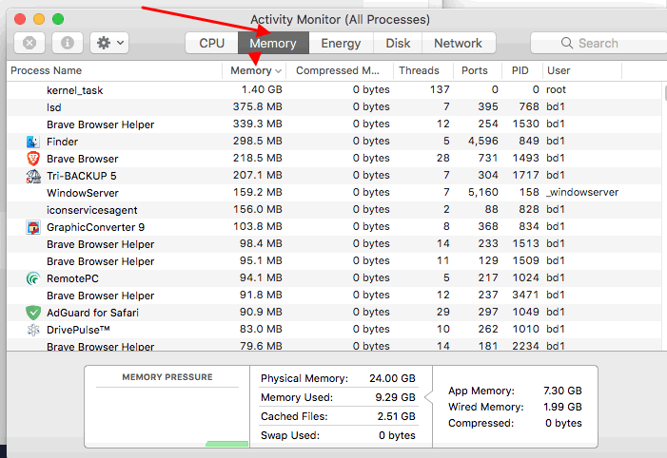Select the GraphicConverter 9 process name
This screenshot has height=458, width=667.
(96, 227)
